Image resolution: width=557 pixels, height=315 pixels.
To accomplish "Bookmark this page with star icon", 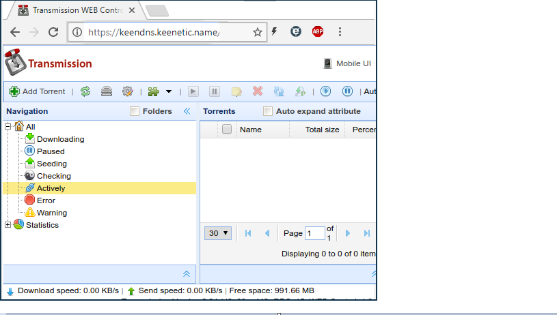I will (x=258, y=32).
